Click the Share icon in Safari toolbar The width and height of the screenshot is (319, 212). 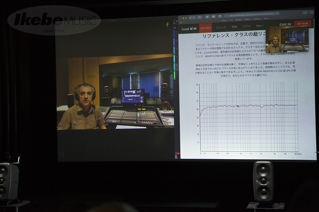click(x=305, y=12)
